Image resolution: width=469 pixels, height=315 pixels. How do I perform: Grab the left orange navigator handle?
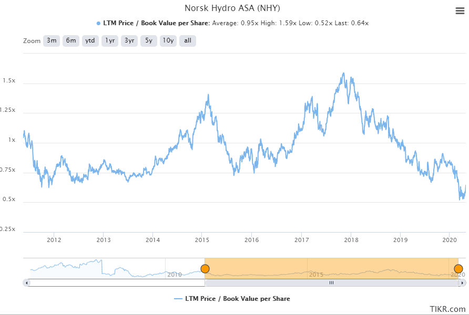[x=205, y=269]
